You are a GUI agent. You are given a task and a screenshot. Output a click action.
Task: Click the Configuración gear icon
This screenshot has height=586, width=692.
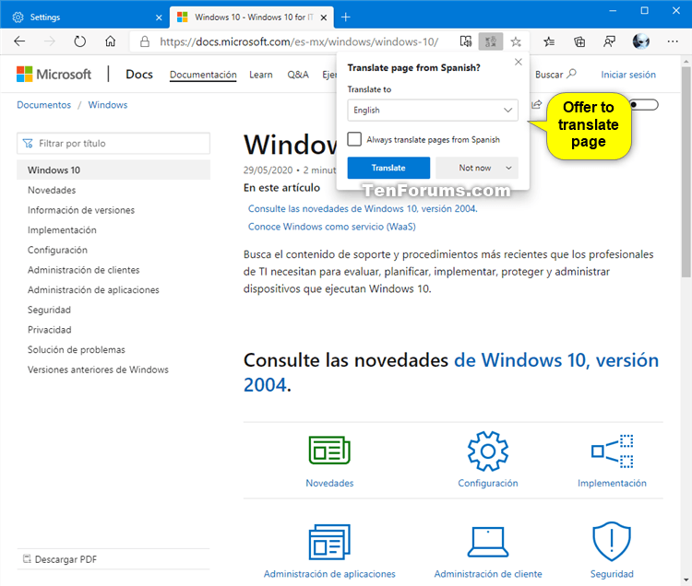tap(488, 451)
